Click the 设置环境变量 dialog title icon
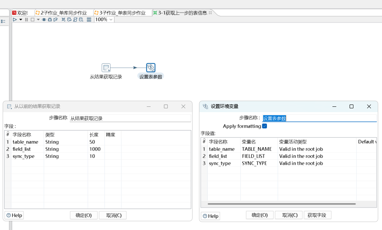 205,106
